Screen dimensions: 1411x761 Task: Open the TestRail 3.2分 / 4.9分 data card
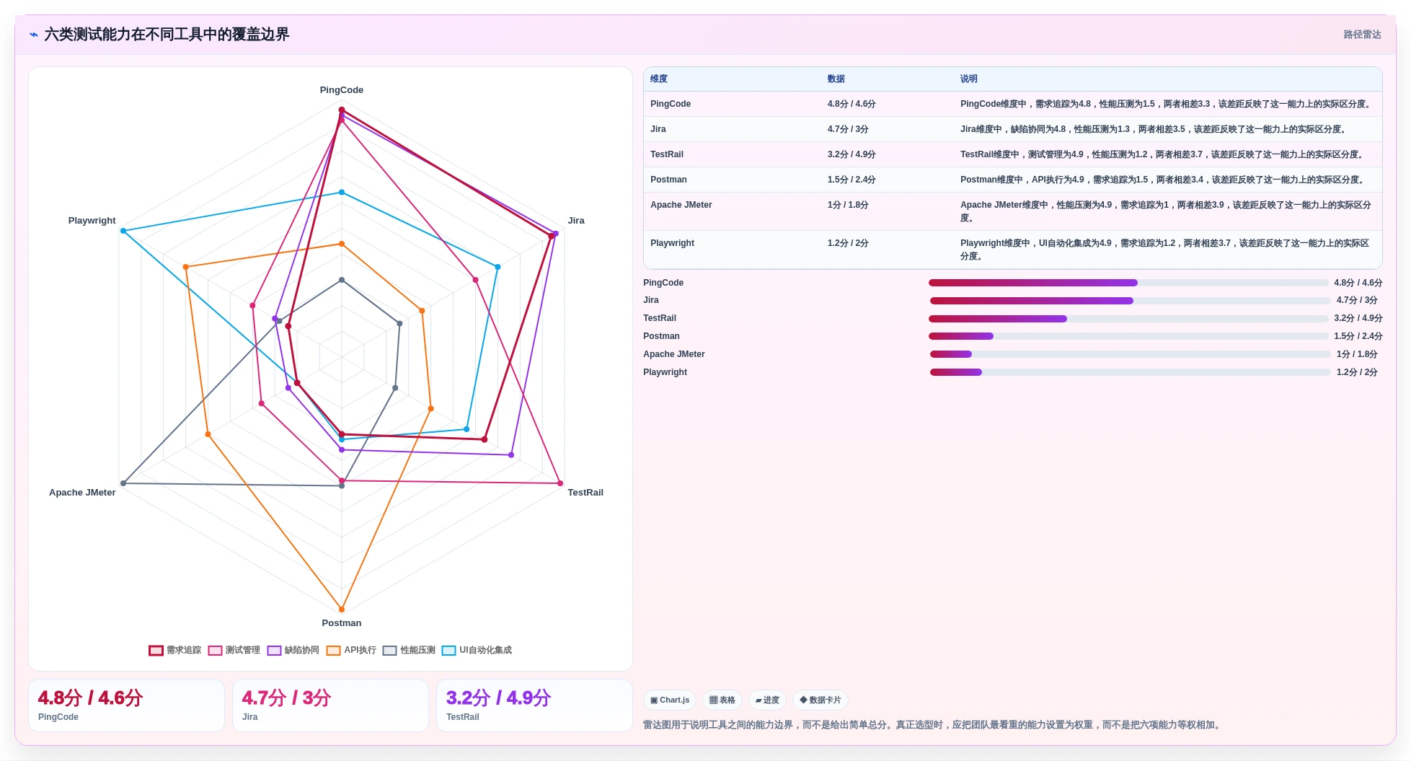point(534,705)
